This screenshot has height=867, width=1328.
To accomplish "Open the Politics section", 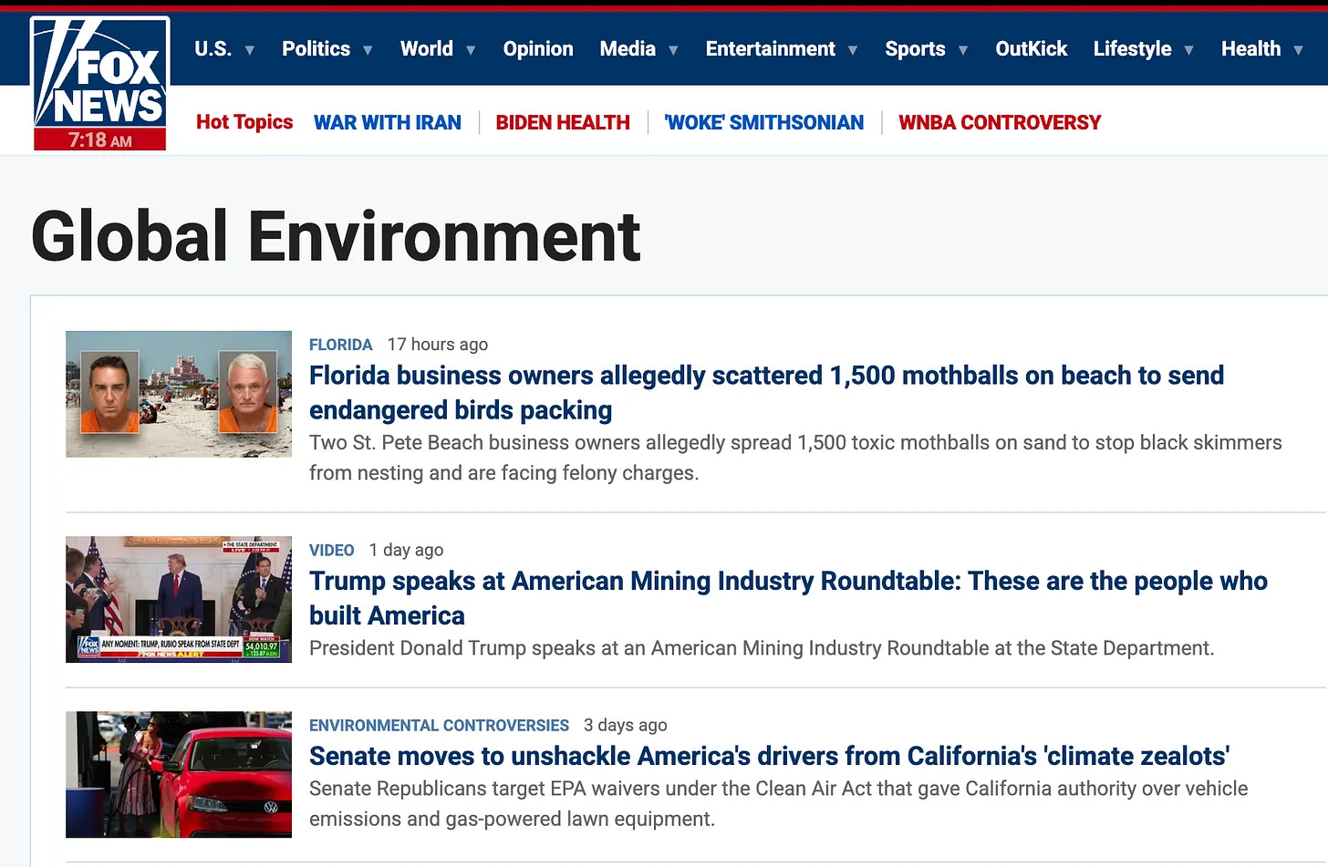I will pyautogui.click(x=316, y=49).
